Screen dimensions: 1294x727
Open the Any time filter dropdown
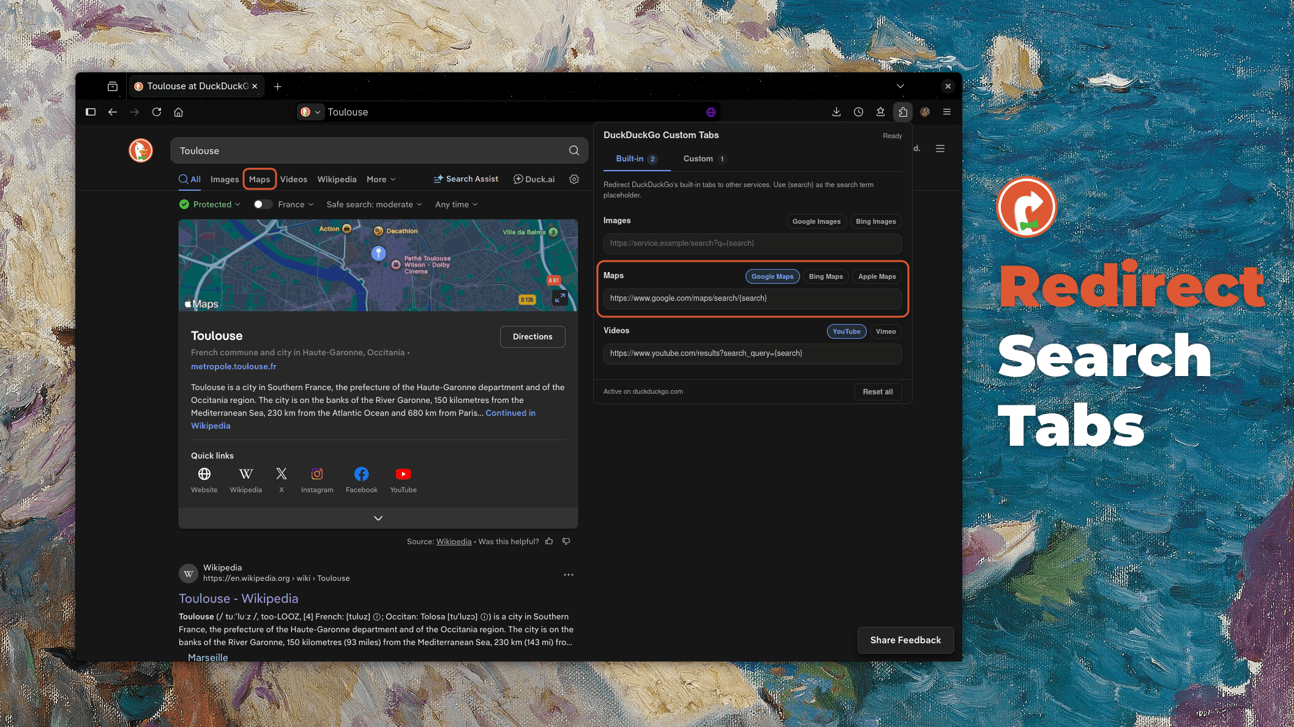456,204
